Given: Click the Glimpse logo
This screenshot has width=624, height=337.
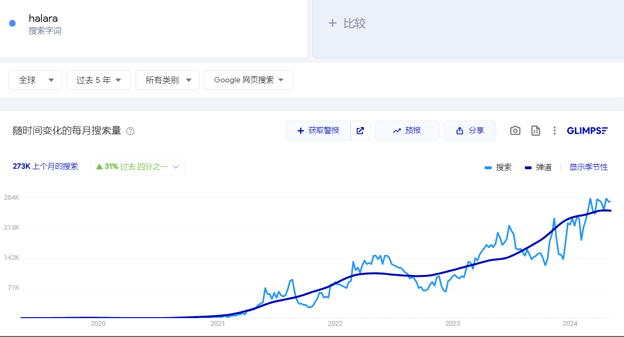Looking at the screenshot, I should [x=587, y=130].
